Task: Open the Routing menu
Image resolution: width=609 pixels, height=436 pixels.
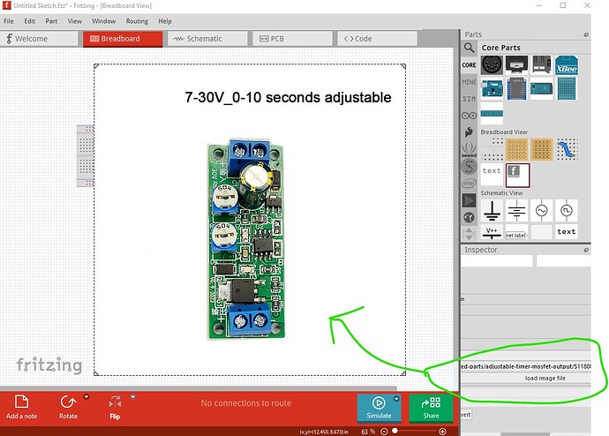Action: click(x=137, y=21)
